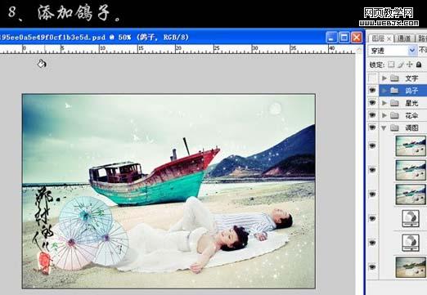Select the 鸽子 group name
The image size is (427, 295).
pyautogui.click(x=411, y=91)
